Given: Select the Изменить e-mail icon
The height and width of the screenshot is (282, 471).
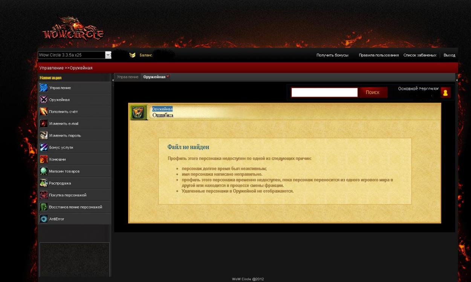Looking at the screenshot, I should [44, 123].
